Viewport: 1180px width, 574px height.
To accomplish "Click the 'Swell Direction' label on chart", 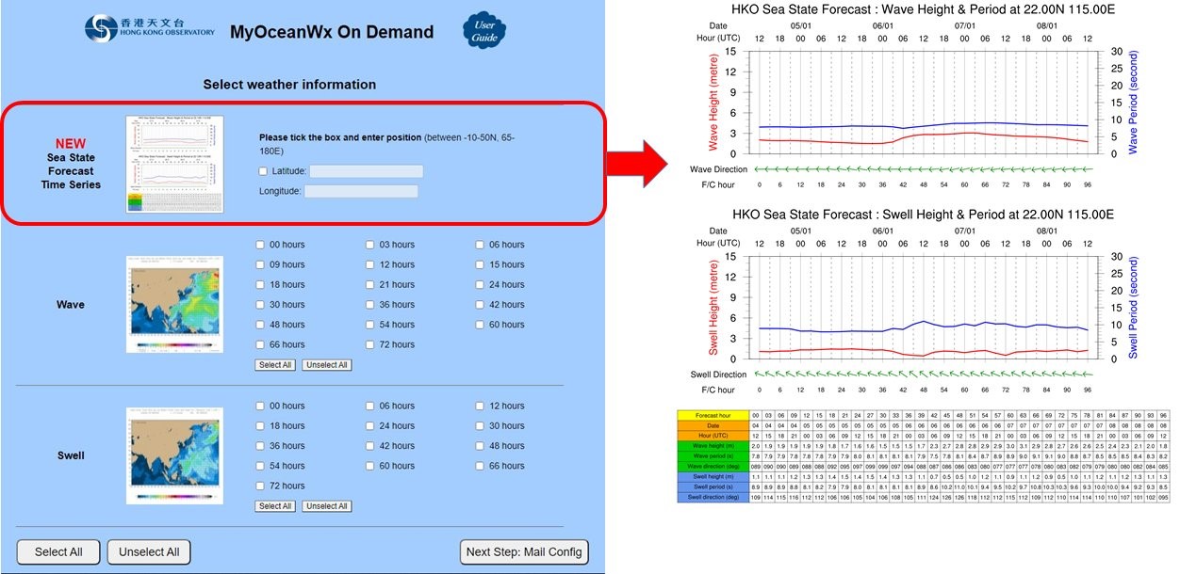I will (x=718, y=375).
